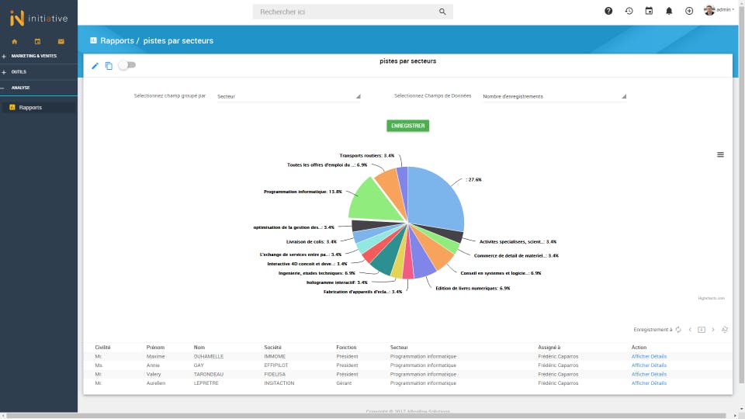Click the home icon in the sidebar
This screenshot has width=745, height=419.
click(x=14, y=41)
